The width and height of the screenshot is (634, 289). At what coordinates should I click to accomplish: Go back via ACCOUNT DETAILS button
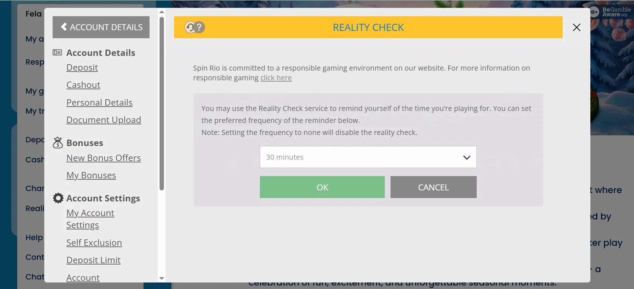tap(101, 27)
